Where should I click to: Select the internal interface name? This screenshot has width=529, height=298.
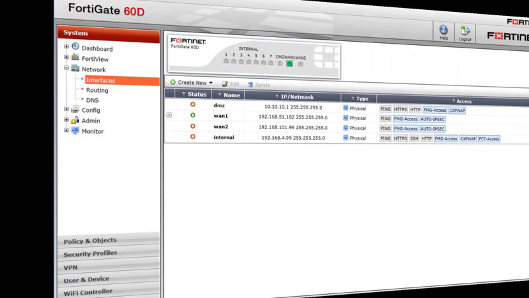tap(224, 138)
